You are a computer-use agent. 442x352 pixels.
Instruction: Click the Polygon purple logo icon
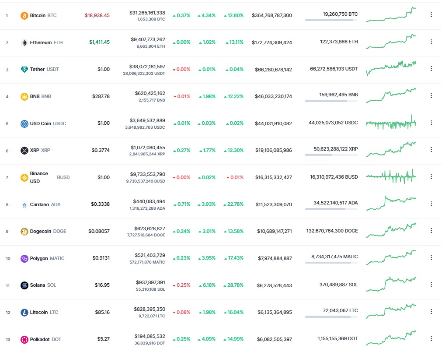pyautogui.click(x=24, y=259)
